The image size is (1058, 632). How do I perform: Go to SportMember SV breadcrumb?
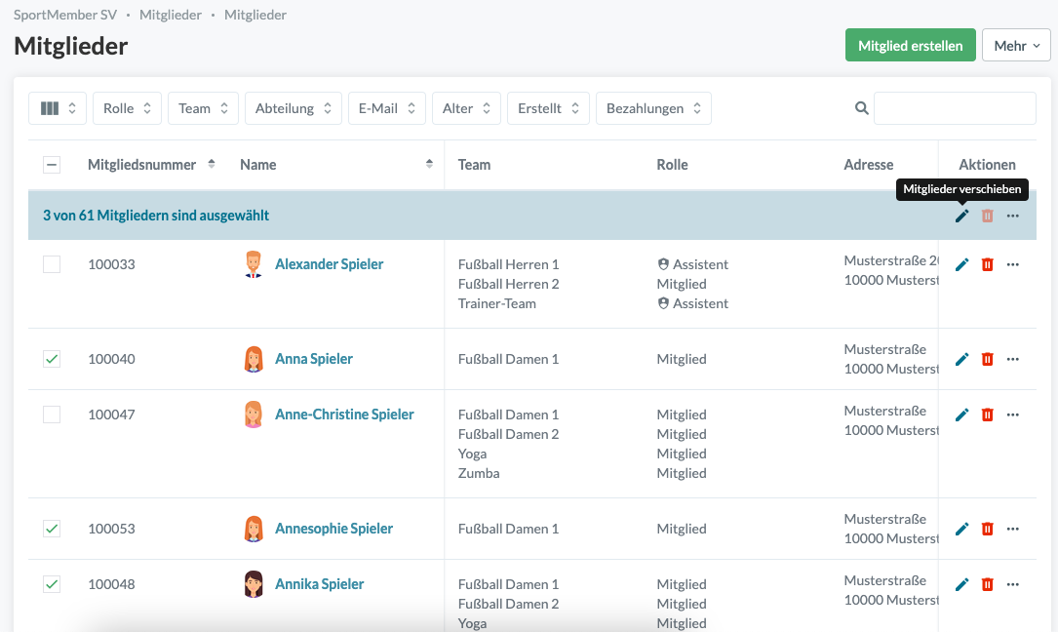[x=62, y=15]
